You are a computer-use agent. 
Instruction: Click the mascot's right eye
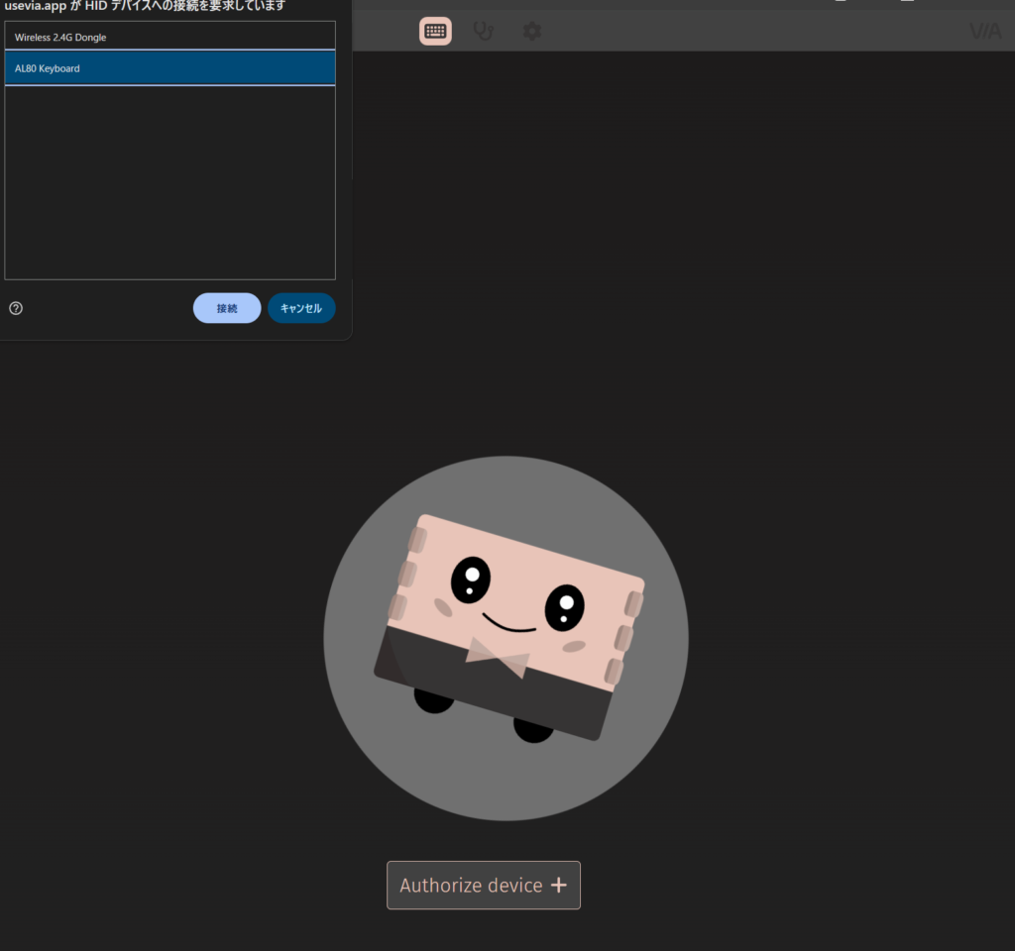tap(564, 606)
